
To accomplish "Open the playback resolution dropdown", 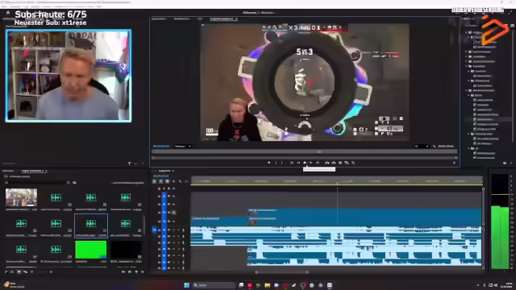I will pos(421,146).
